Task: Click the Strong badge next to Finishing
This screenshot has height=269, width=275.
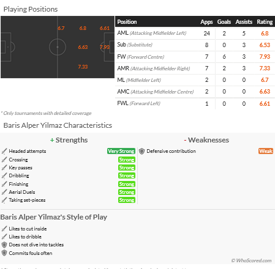Action: tap(127, 184)
